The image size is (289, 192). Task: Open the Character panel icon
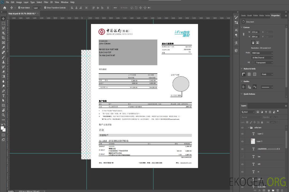[236, 30]
